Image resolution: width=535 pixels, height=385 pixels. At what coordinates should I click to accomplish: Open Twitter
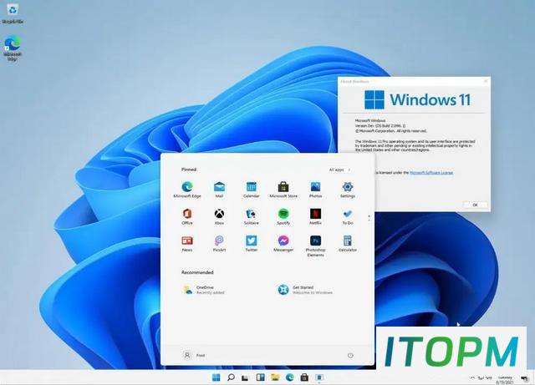(251, 244)
